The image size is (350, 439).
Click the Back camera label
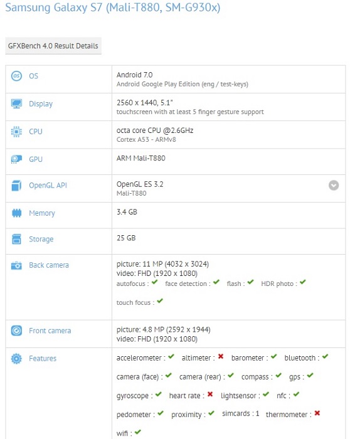49,265
